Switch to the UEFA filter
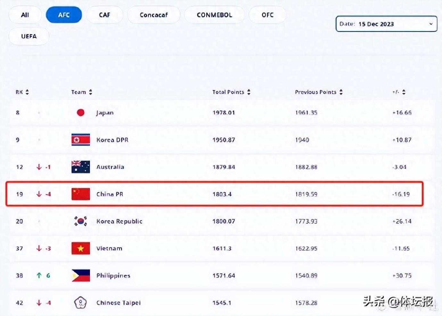This screenshot has height=316, width=442. click(29, 36)
